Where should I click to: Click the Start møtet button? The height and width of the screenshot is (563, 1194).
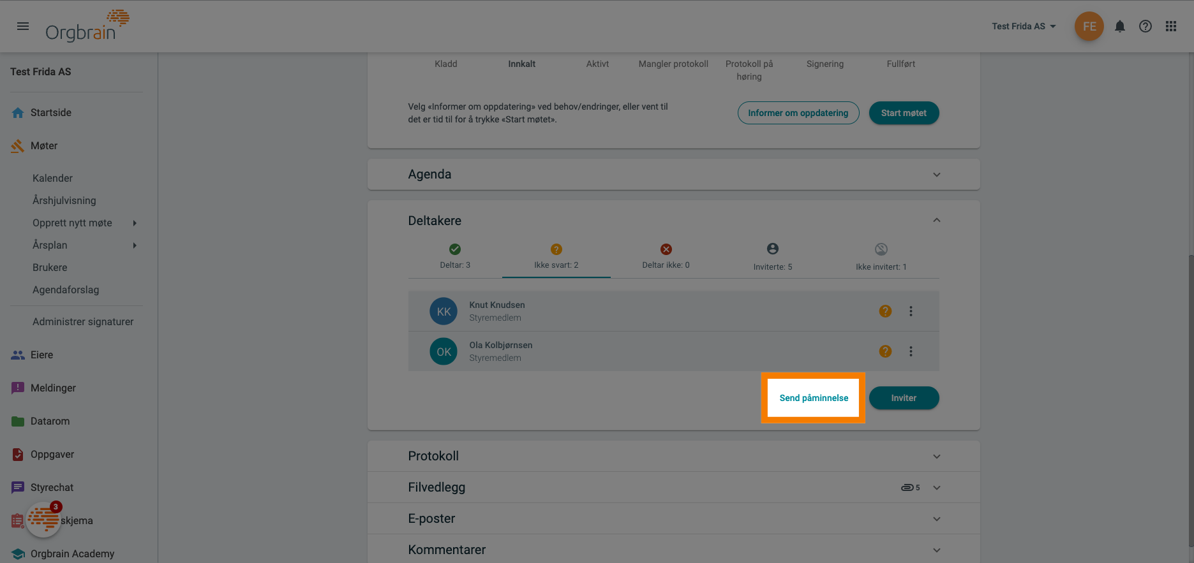[904, 113]
